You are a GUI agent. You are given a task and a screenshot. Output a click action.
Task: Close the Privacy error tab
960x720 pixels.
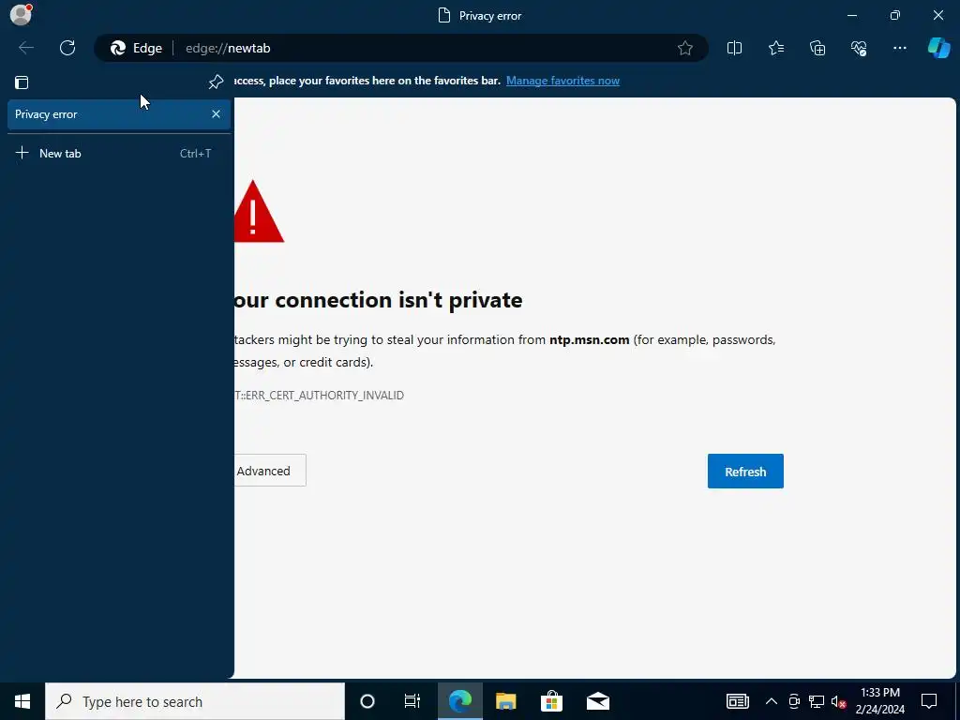[216, 113]
